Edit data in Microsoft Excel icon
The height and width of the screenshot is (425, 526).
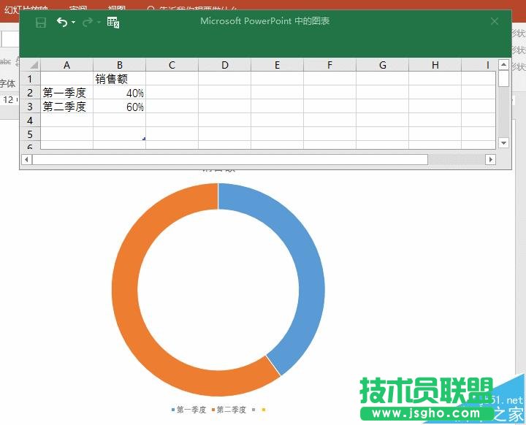113,23
